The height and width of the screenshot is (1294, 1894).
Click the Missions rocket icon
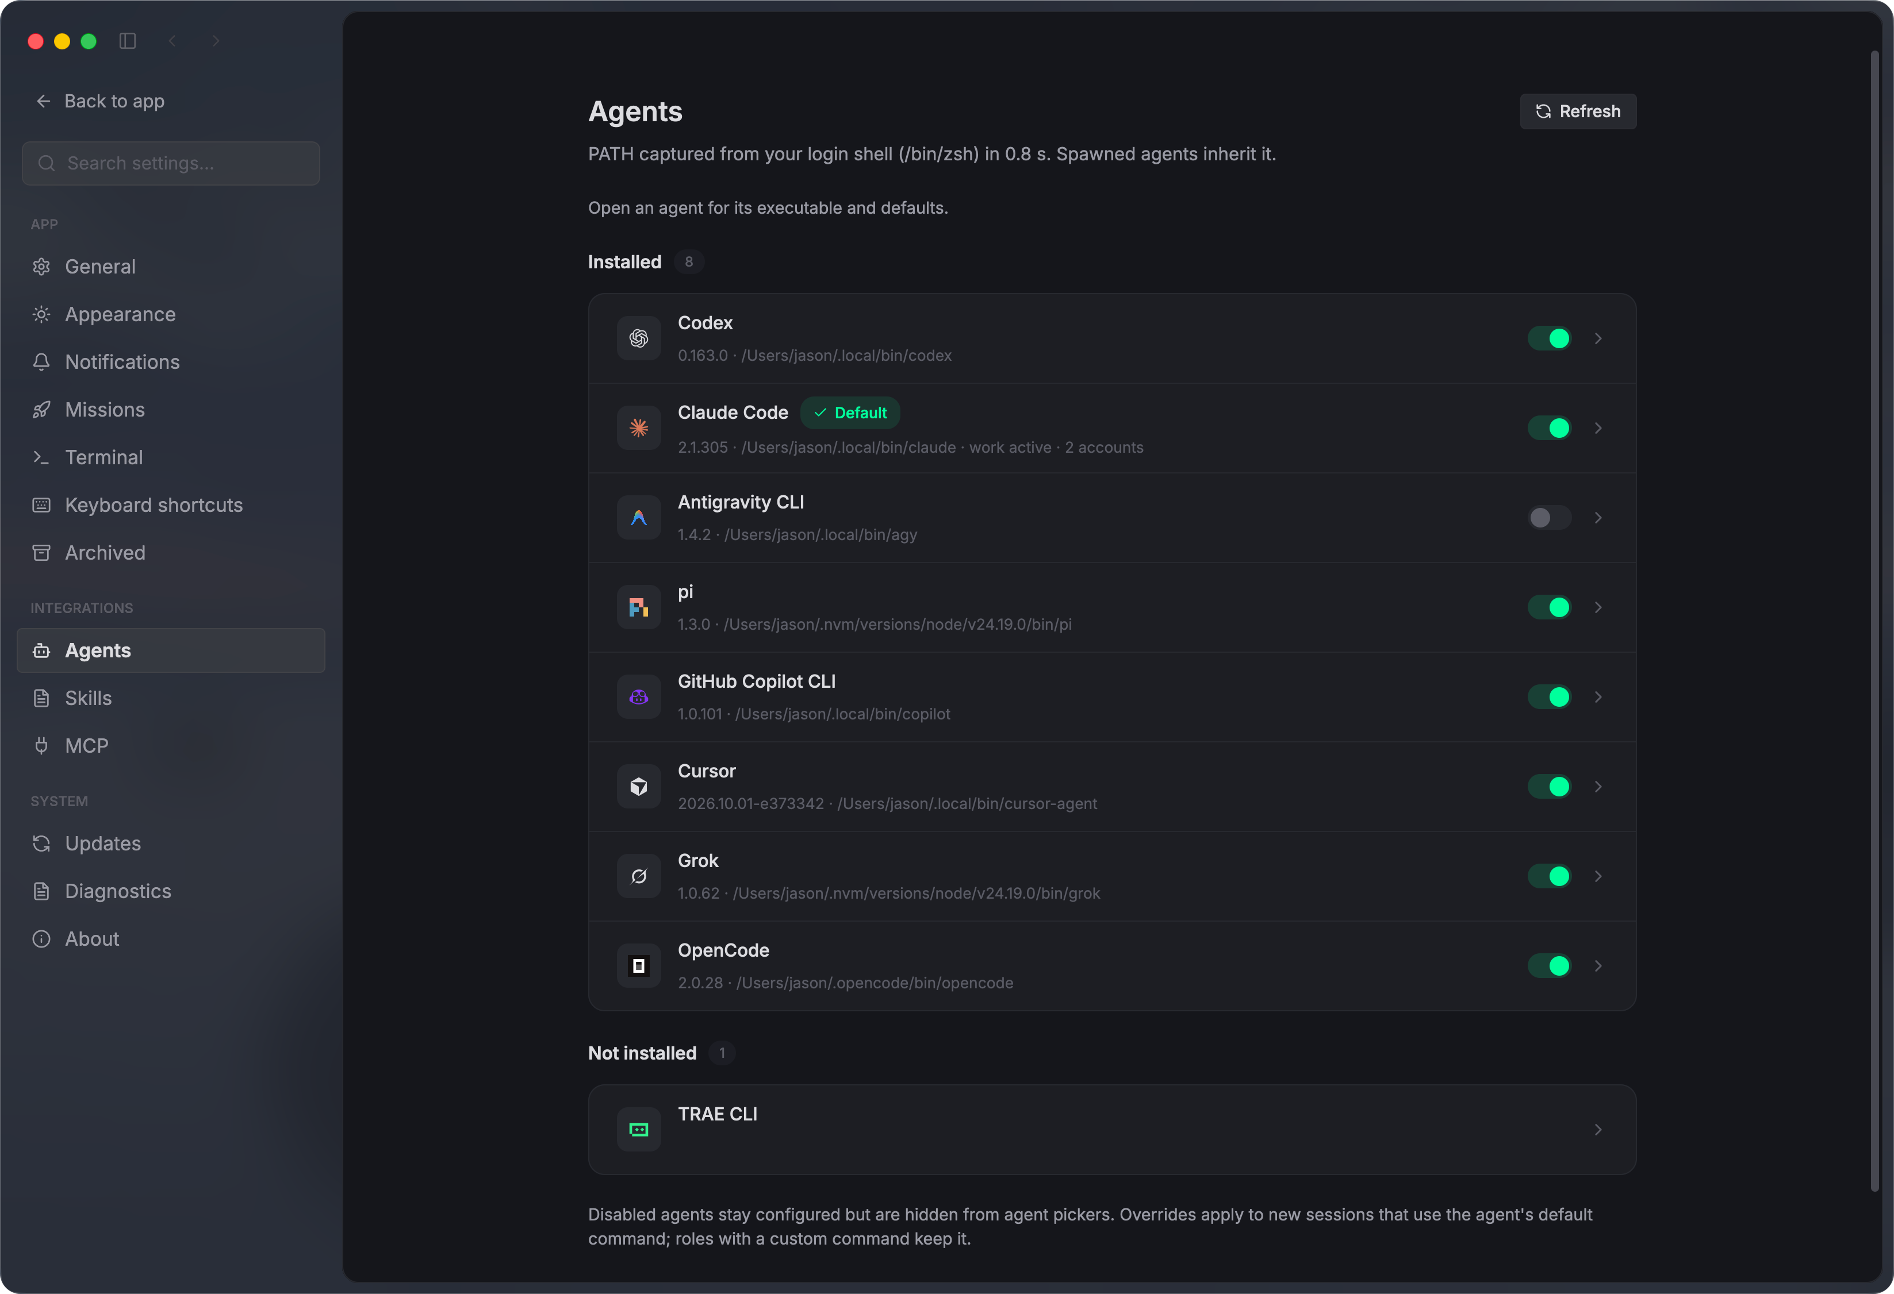click(x=41, y=410)
